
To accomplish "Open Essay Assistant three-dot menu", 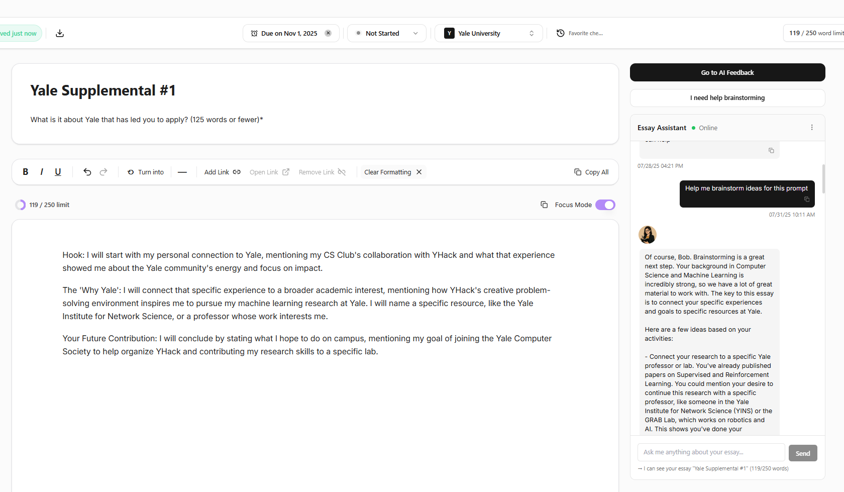I will coord(812,128).
